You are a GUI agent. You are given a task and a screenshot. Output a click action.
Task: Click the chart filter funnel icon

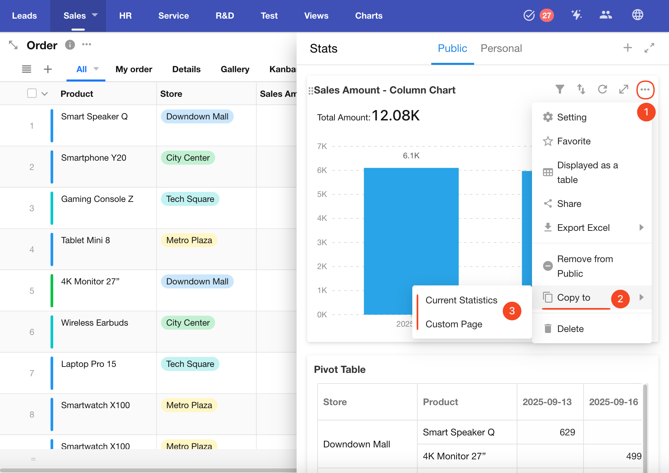click(x=560, y=89)
